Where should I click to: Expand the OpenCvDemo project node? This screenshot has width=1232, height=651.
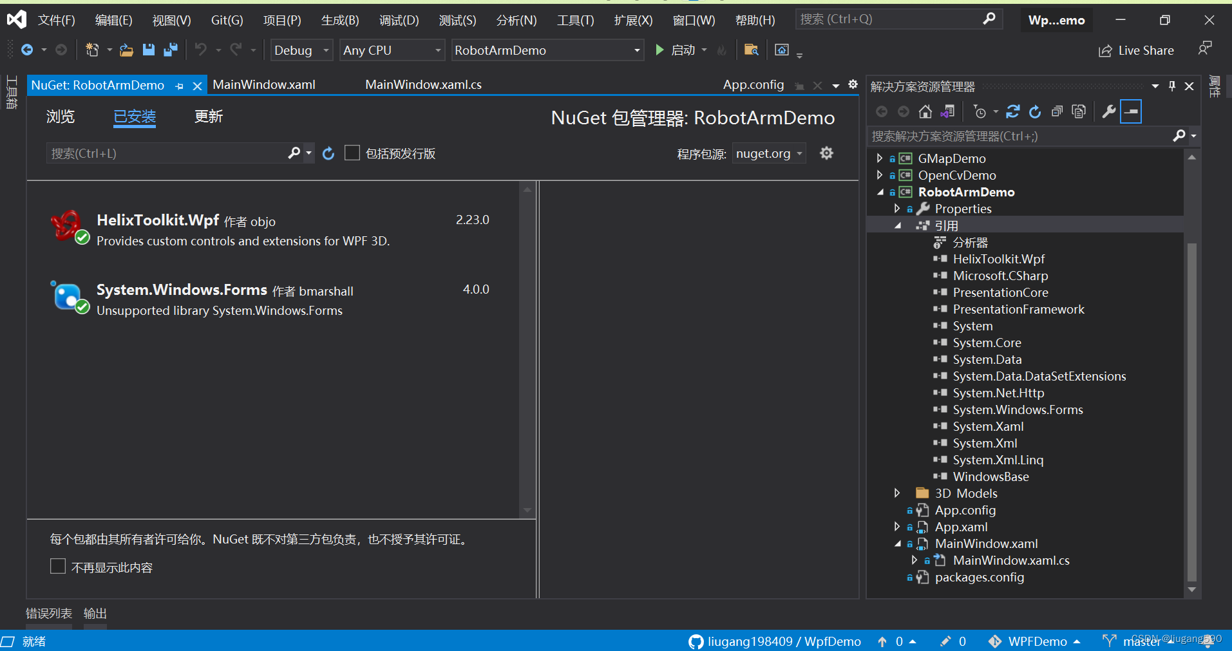click(880, 175)
